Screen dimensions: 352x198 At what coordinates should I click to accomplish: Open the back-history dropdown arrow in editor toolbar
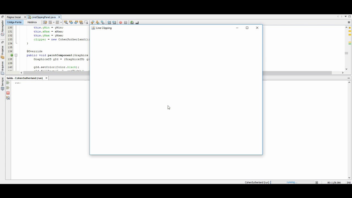[54, 23]
